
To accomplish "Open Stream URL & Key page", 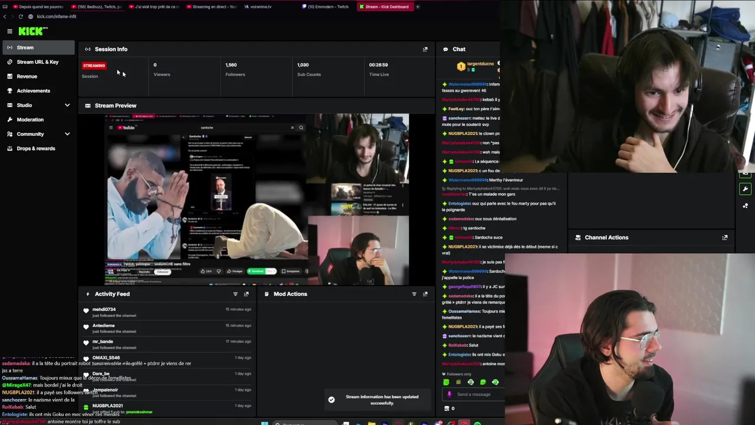I will (x=38, y=62).
